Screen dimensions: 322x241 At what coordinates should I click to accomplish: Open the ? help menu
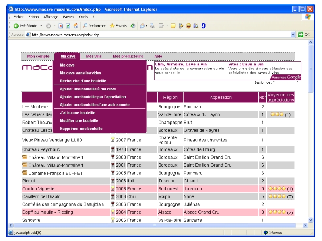(93, 17)
